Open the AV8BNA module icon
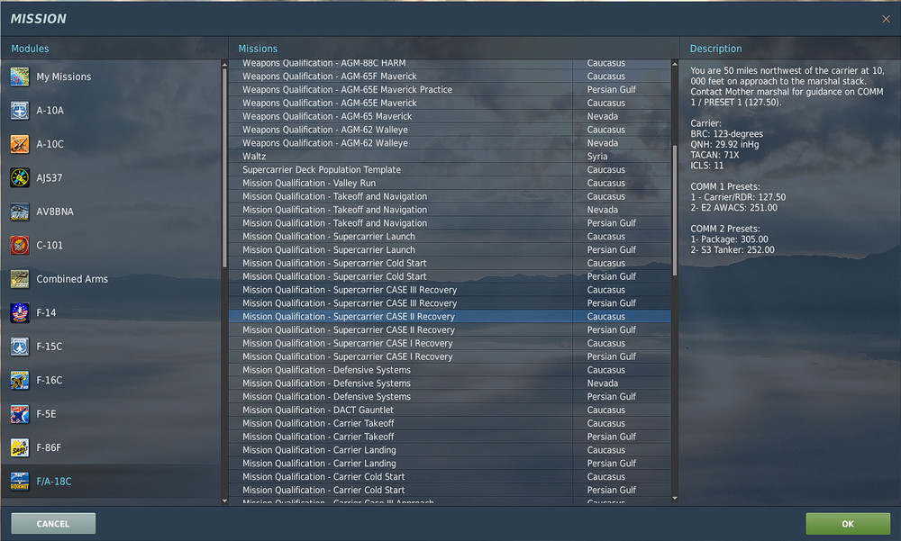The width and height of the screenshot is (901, 541). point(20,212)
